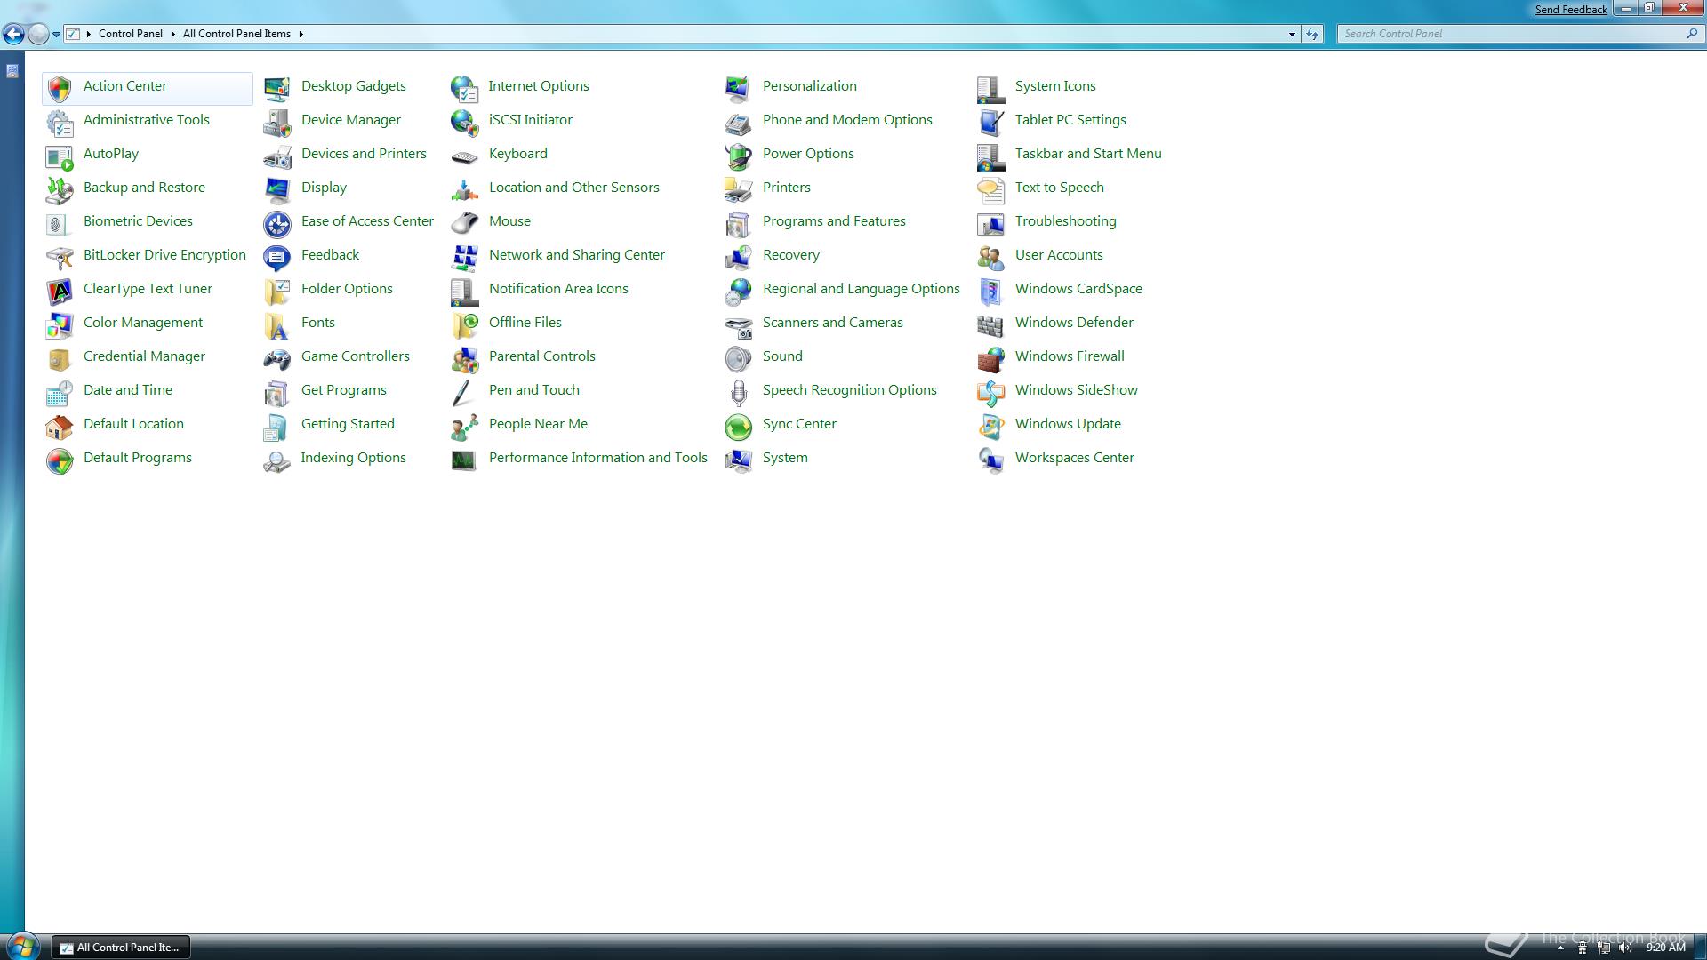The width and height of the screenshot is (1707, 960).
Task: Open the Action Center shield icon
Action: tap(60, 88)
